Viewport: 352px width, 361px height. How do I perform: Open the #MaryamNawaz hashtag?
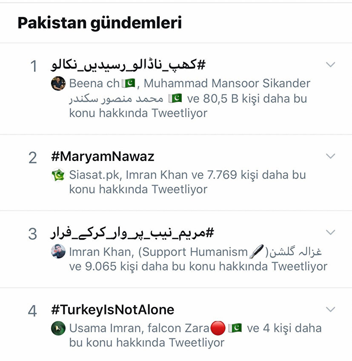pyautogui.click(x=102, y=157)
